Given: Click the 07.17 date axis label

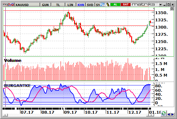Looking at the screenshot, I should tap(27, 112).
